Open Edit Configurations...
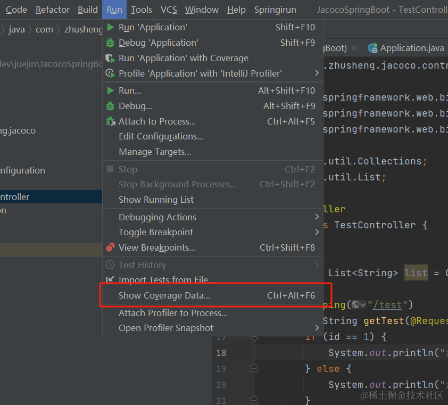The height and width of the screenshot is (405, 448). click(213, 137)
